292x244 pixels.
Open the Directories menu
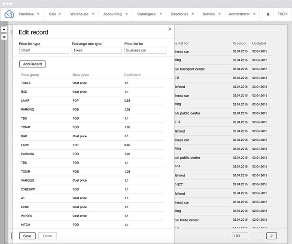point(182,14)
